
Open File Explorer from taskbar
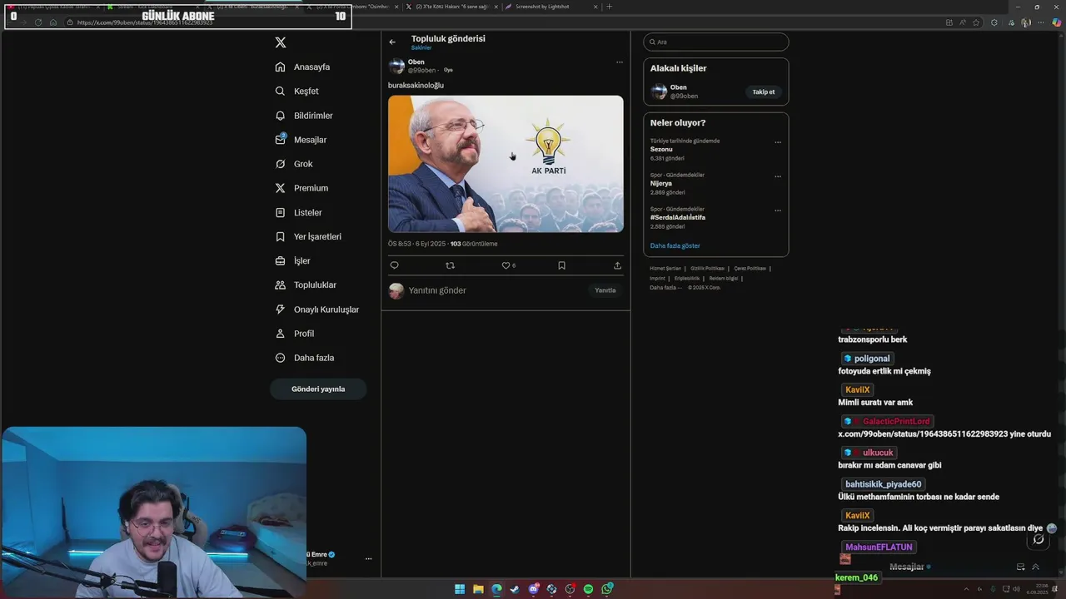pos(478,589)
